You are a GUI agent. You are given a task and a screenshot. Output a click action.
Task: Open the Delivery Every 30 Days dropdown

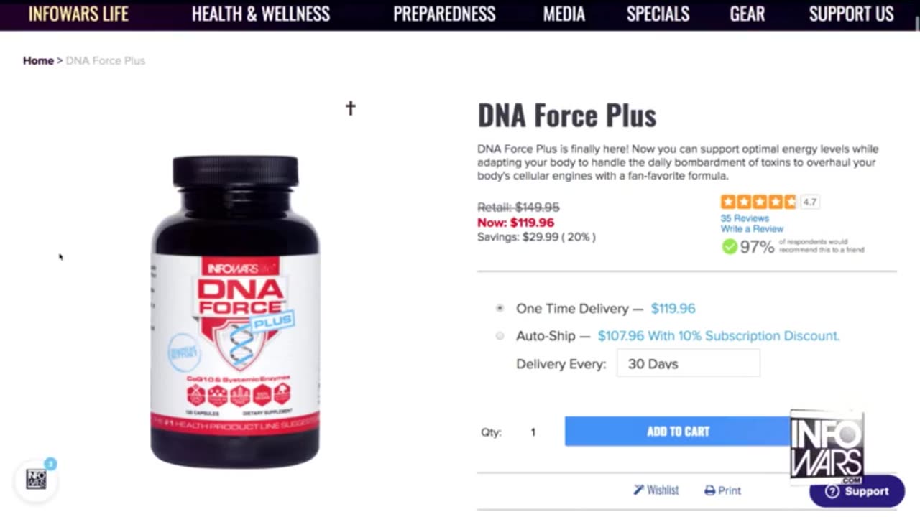[688, 364]
